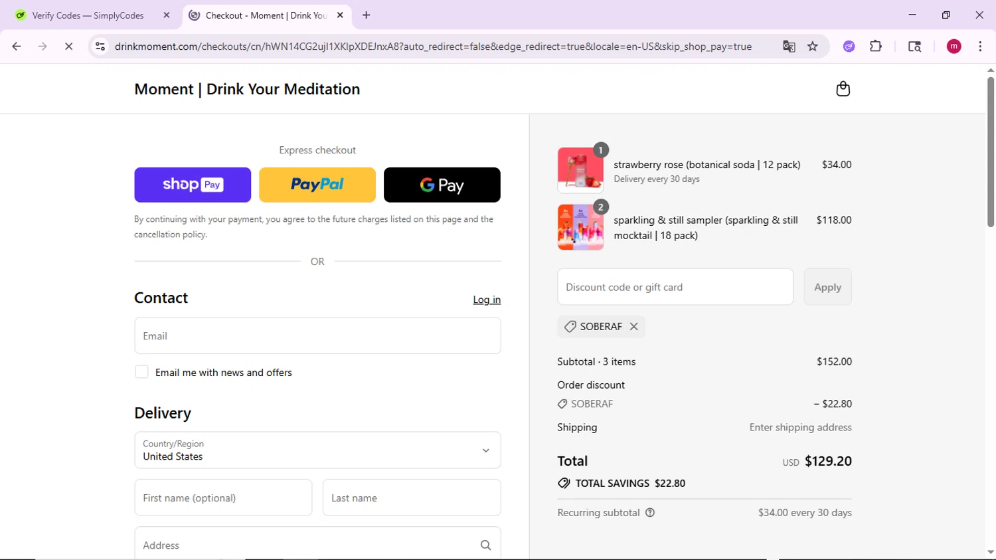Stop page loading with X button
This screenshot has width=996, height=560.
click(x=68, y=47)
